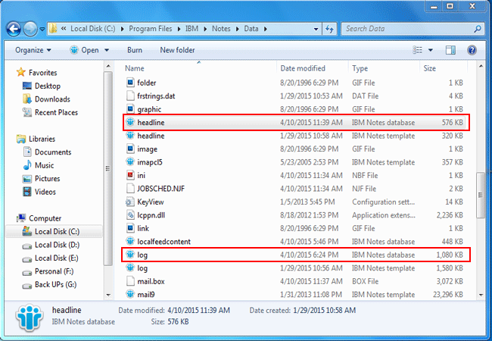Select localfeedcontent database icon
The image size is (492, 341).
tap(130, 241)
